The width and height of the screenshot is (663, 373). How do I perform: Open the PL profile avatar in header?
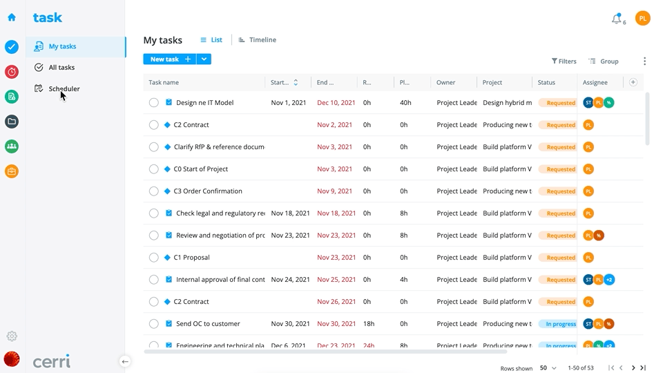[643, 18]
